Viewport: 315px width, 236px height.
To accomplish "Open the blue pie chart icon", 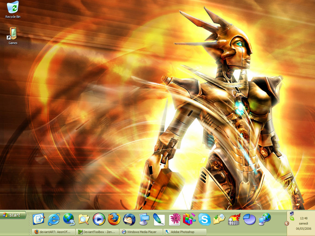I will tap(249, 219).
